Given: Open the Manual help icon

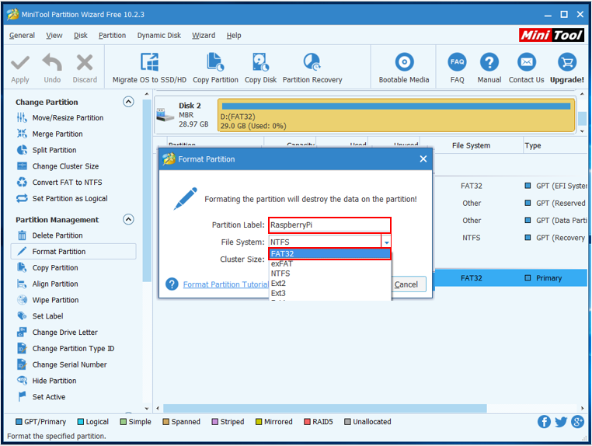Looking at the screenshot, I should coord(489,62).
